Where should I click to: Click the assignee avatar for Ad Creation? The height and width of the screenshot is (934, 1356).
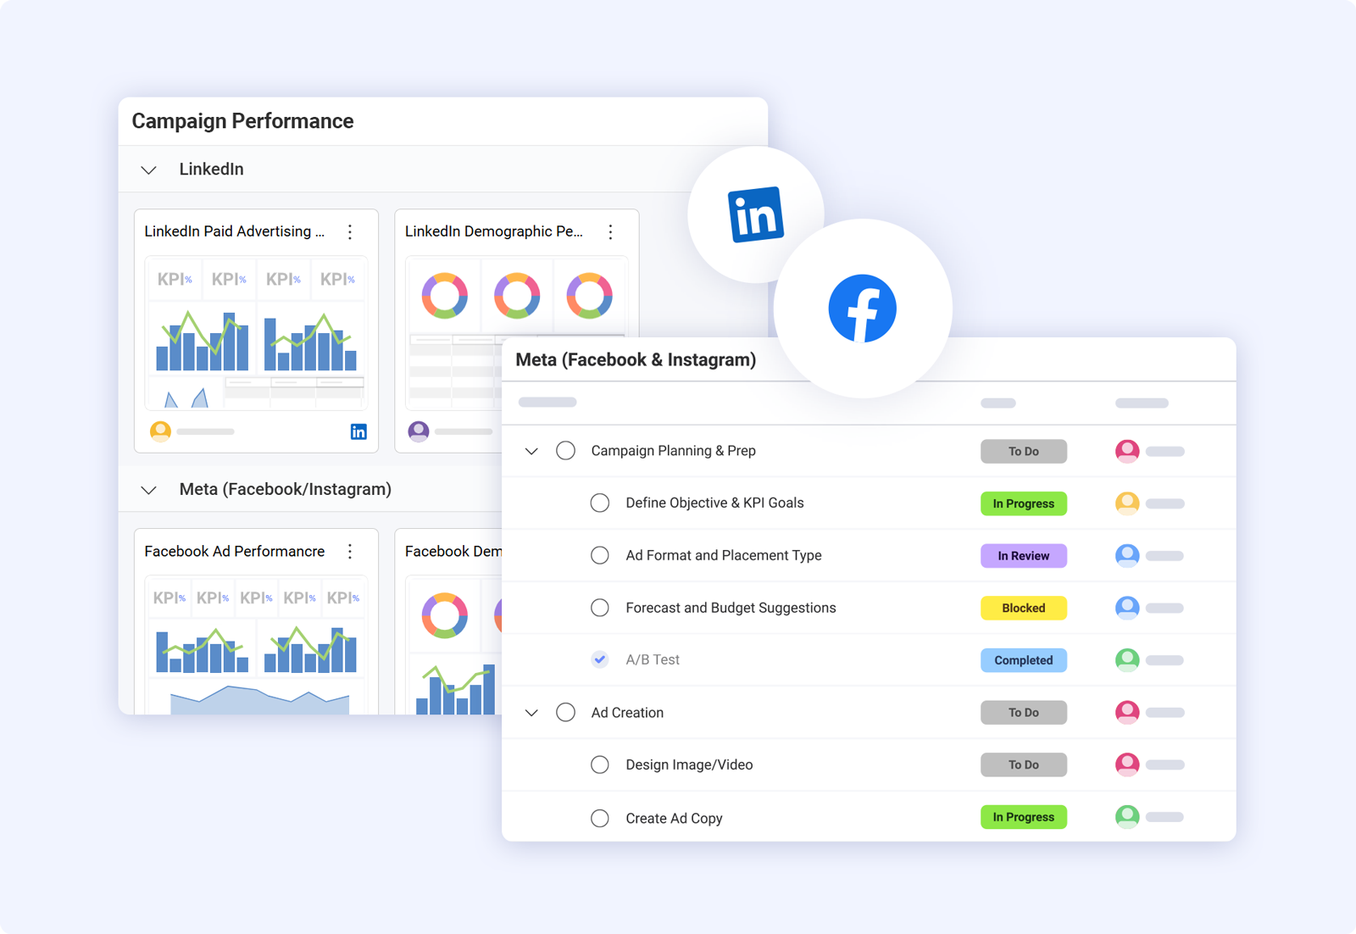[x=1127, y=713]
